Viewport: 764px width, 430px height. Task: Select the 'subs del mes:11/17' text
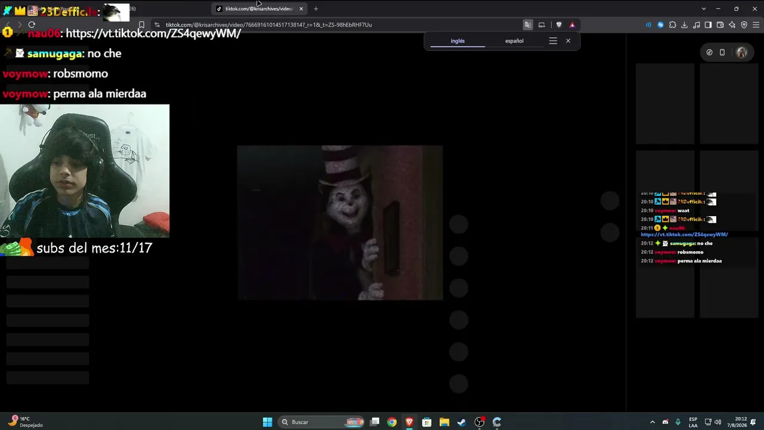pos(94,248)
